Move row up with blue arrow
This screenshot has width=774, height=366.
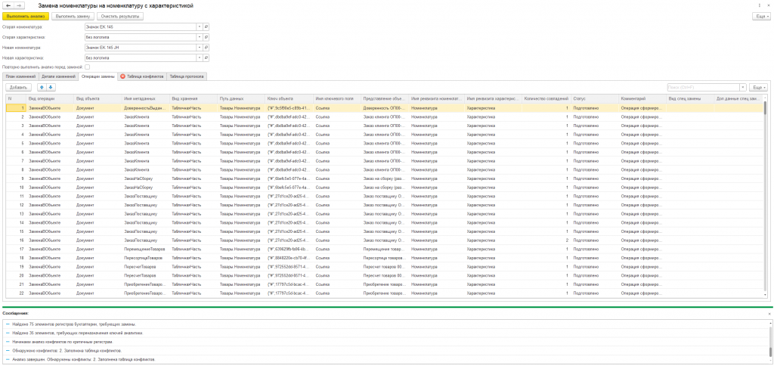(42, 88)
